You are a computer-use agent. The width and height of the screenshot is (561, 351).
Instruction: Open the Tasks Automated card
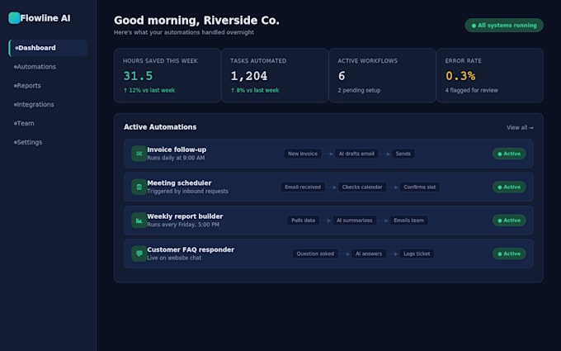tap(275, 76)
